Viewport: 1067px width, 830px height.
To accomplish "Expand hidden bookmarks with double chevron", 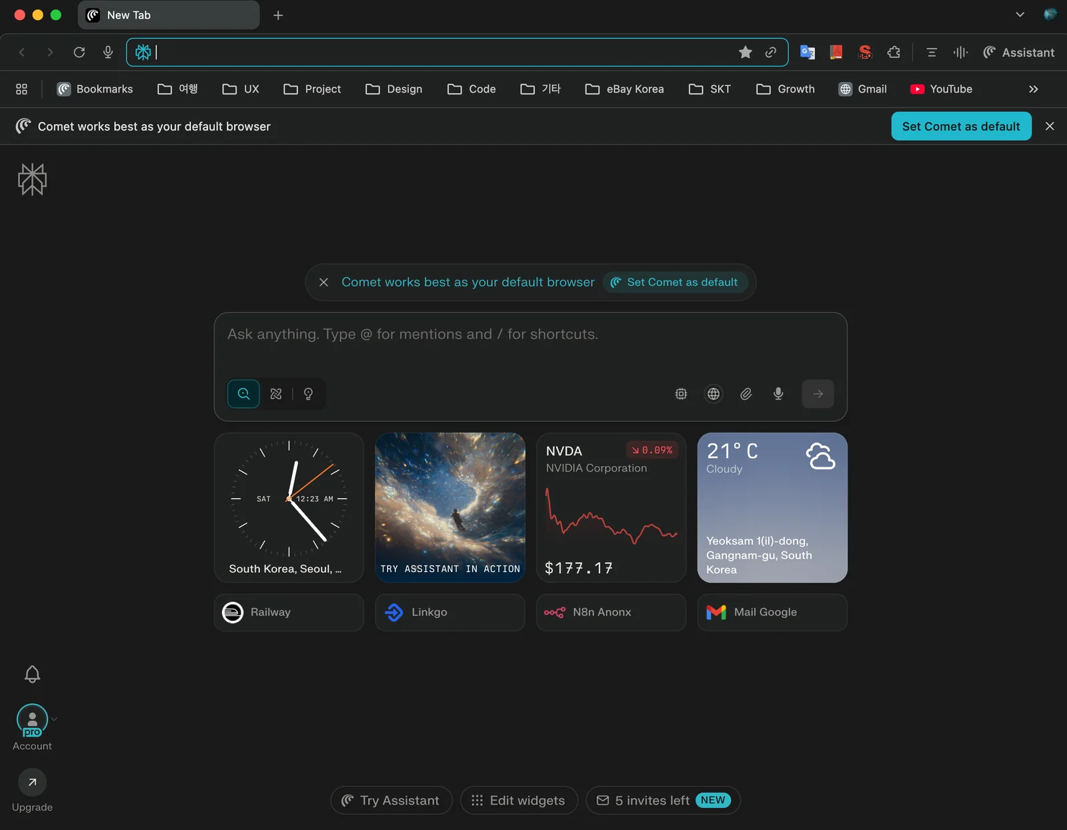I will click(x=1033, y=89).
